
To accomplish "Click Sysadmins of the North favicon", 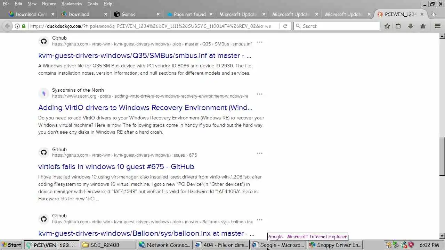I will coord(44,93).
